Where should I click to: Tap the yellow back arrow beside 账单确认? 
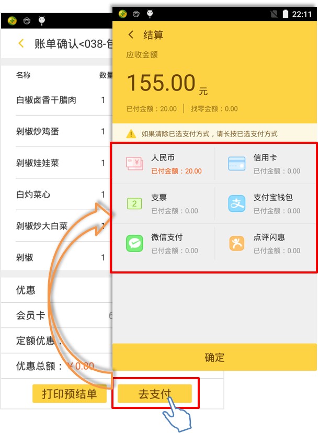coord(21,43)
